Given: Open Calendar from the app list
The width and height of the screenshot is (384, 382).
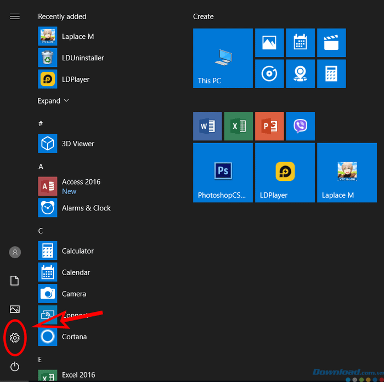Looking at the screenshot, I should 64,272.
